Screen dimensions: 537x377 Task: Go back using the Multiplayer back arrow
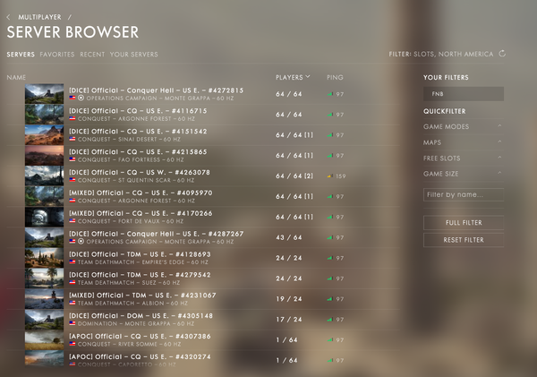[9, 17]
